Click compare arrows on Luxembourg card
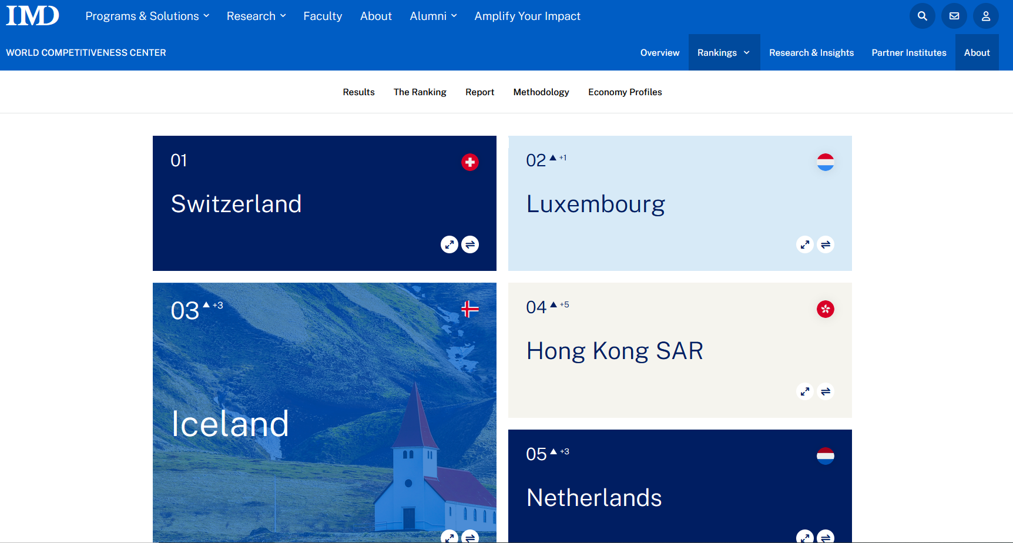The image size is (1013, 543). tap(826, 244)
